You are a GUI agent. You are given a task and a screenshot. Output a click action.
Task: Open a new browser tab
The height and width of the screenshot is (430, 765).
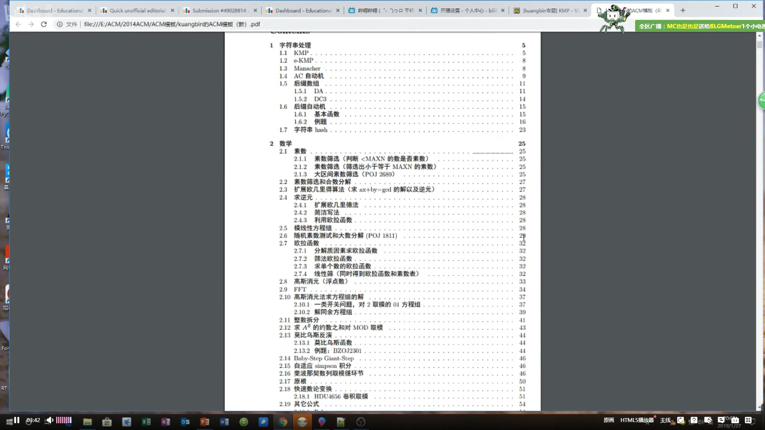point(682,10)
